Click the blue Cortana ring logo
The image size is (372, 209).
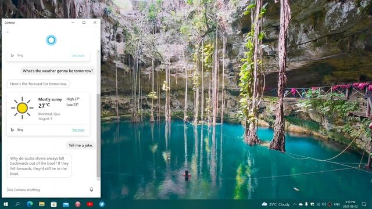[51, 40]
